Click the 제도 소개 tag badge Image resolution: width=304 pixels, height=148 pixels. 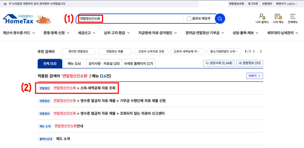click(45, 126)
